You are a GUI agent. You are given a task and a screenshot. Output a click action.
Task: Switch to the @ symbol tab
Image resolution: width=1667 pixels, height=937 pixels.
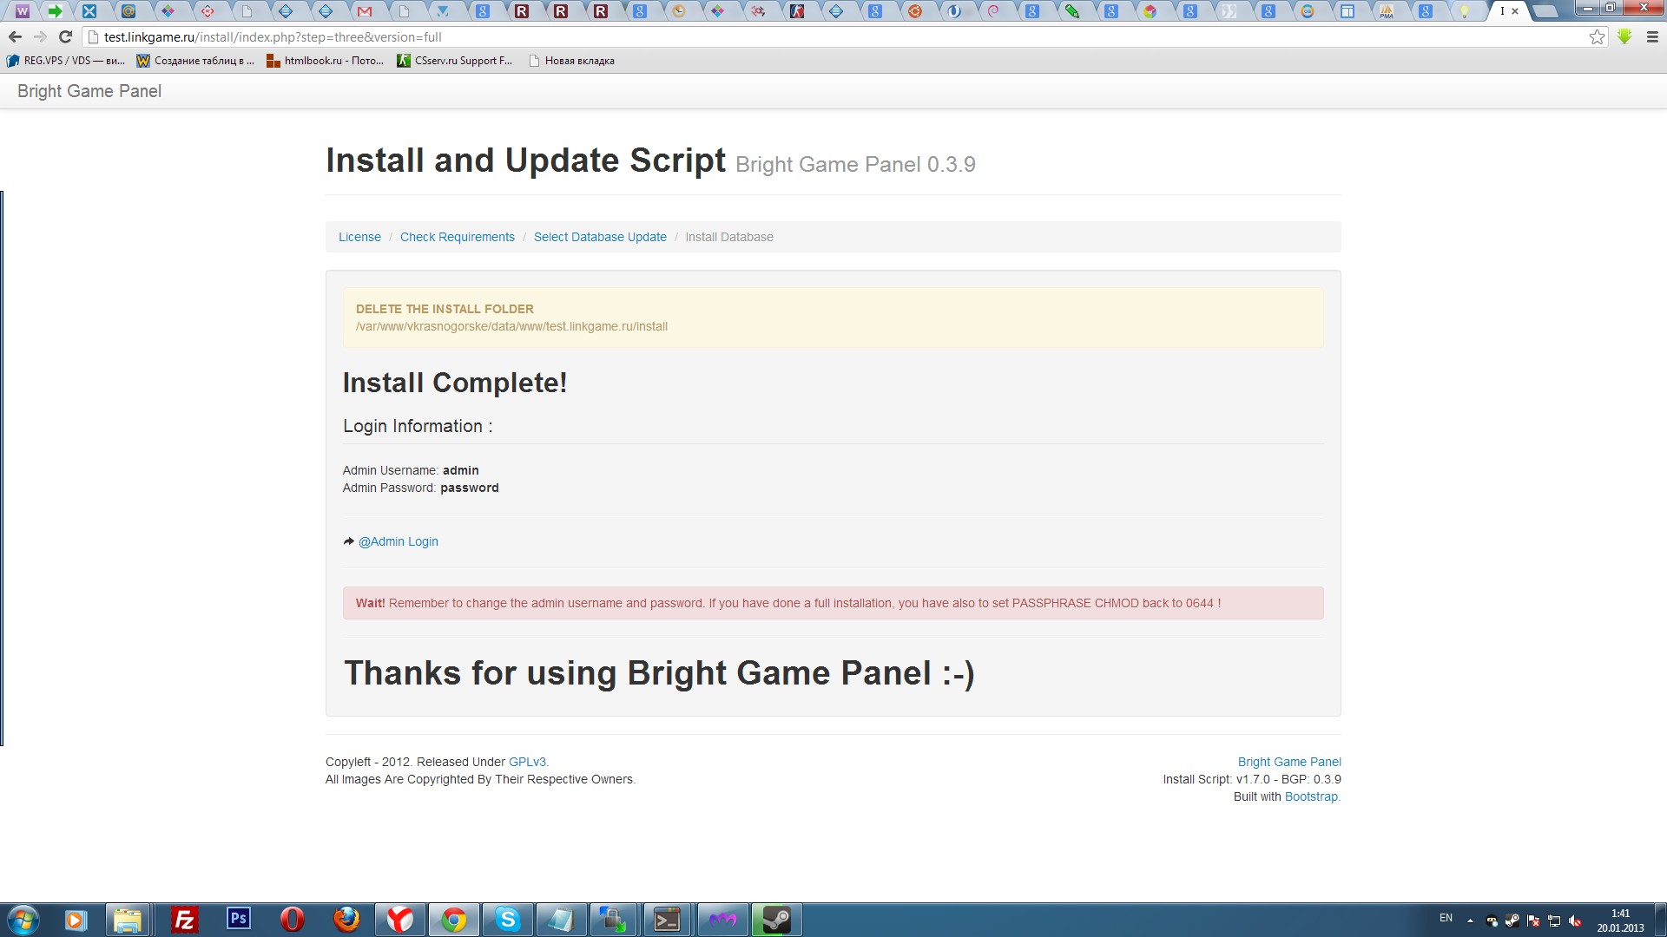click(x=128, y=11)
